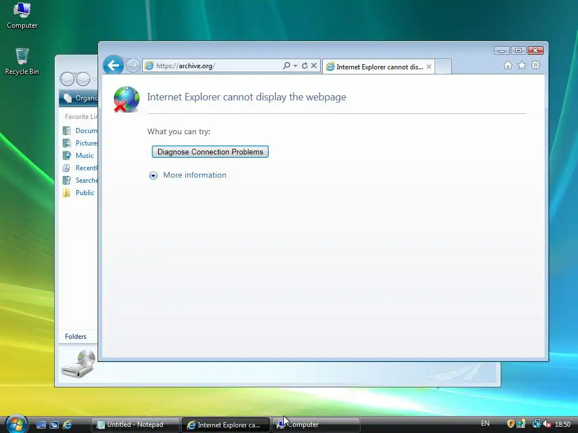Viewport: 578px width, 433px height.
Task: Click Diagnose Connection Problems button
Action: (x=210, y=152)
